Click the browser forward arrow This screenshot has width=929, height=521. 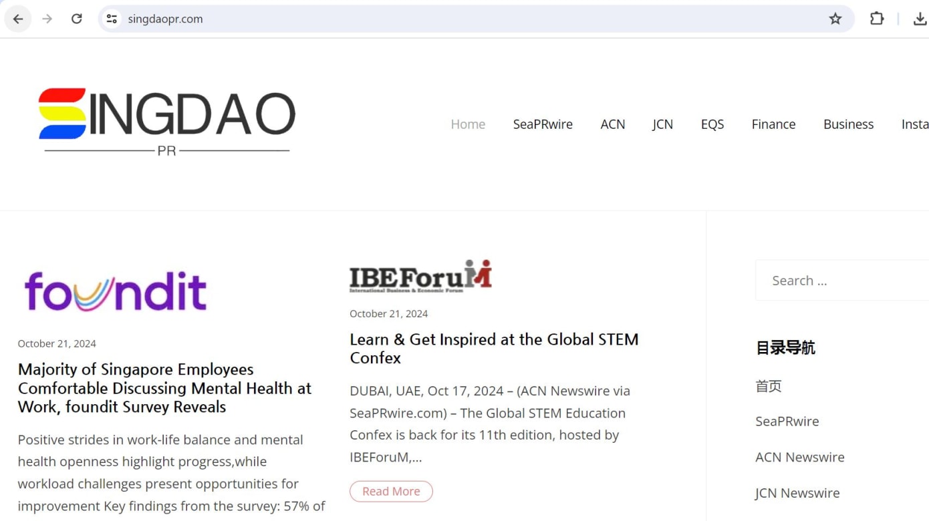(47, 19)
